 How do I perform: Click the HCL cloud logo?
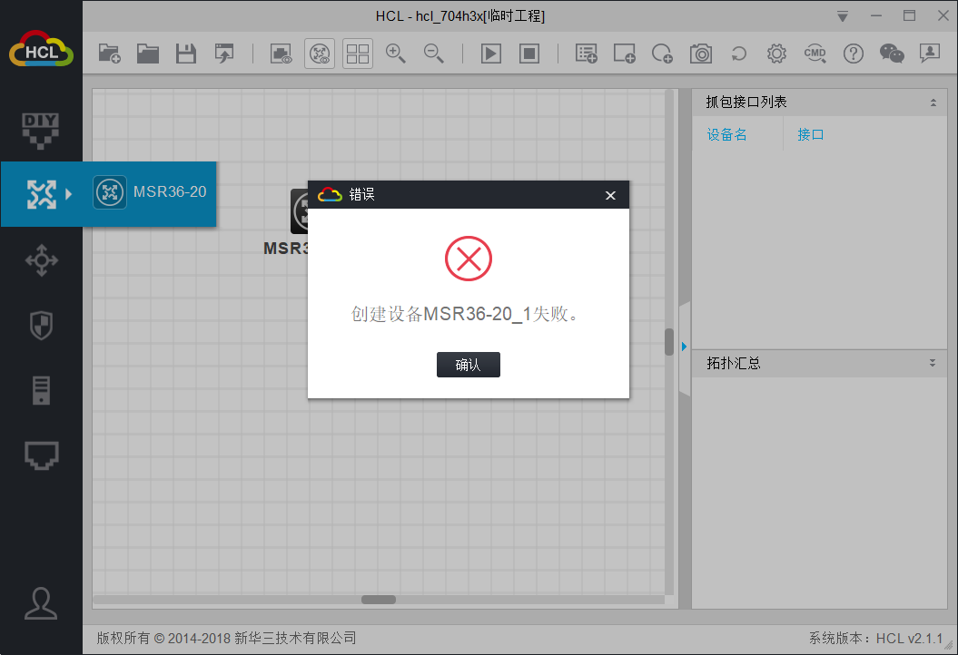coord(41,49)
